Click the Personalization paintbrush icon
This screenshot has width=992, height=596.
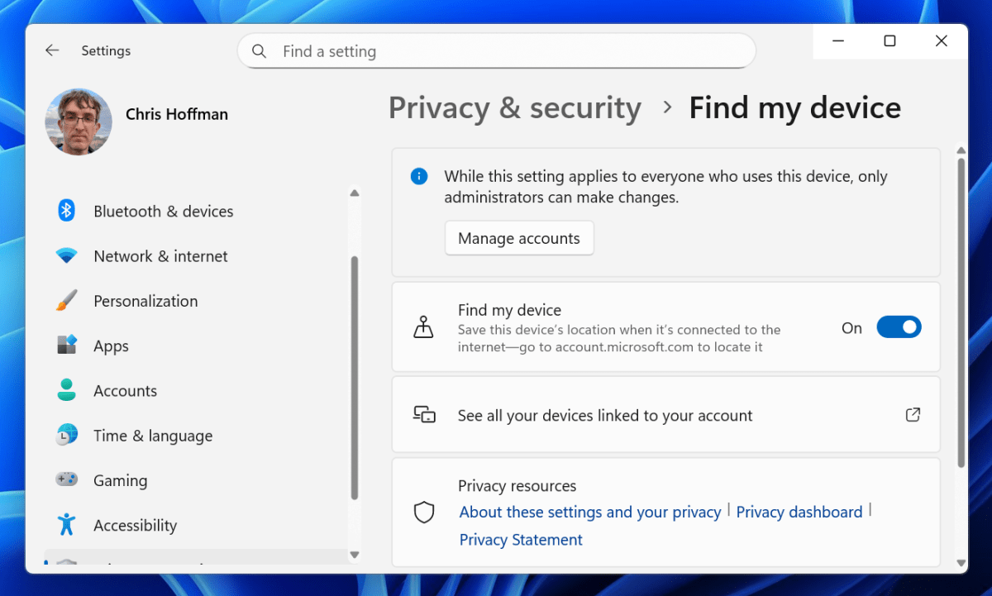(64, 300)
